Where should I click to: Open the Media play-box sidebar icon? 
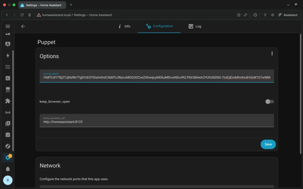point(8,123)
